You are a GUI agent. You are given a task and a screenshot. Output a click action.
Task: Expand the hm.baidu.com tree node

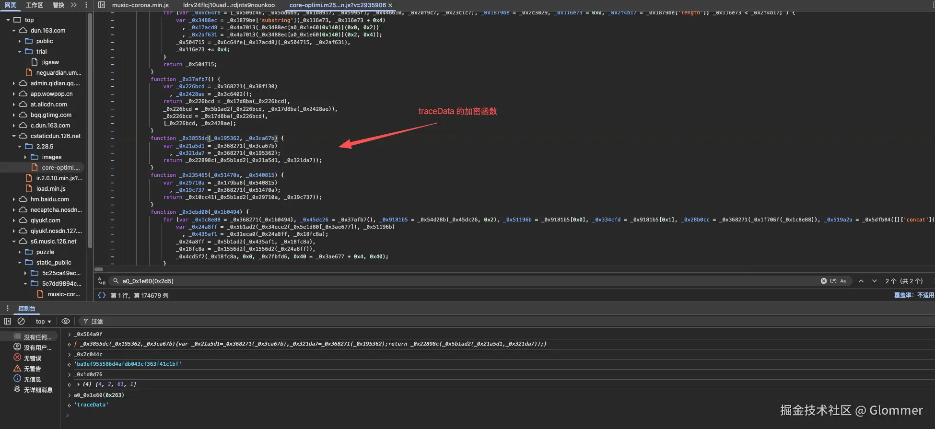[14, 199]
